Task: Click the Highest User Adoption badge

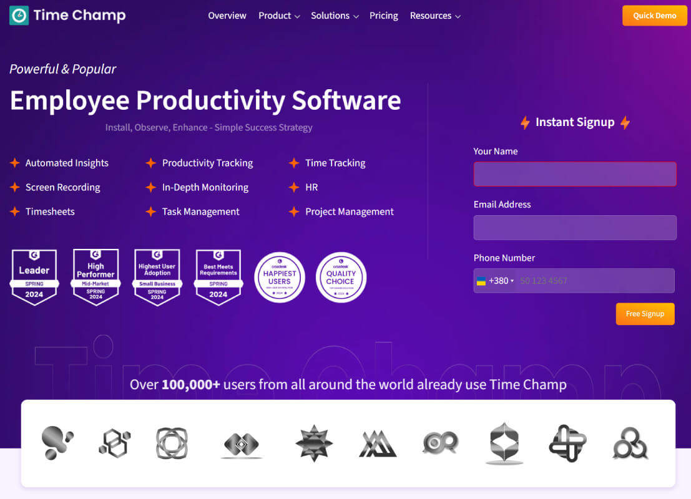Action: tap(157, 277)
